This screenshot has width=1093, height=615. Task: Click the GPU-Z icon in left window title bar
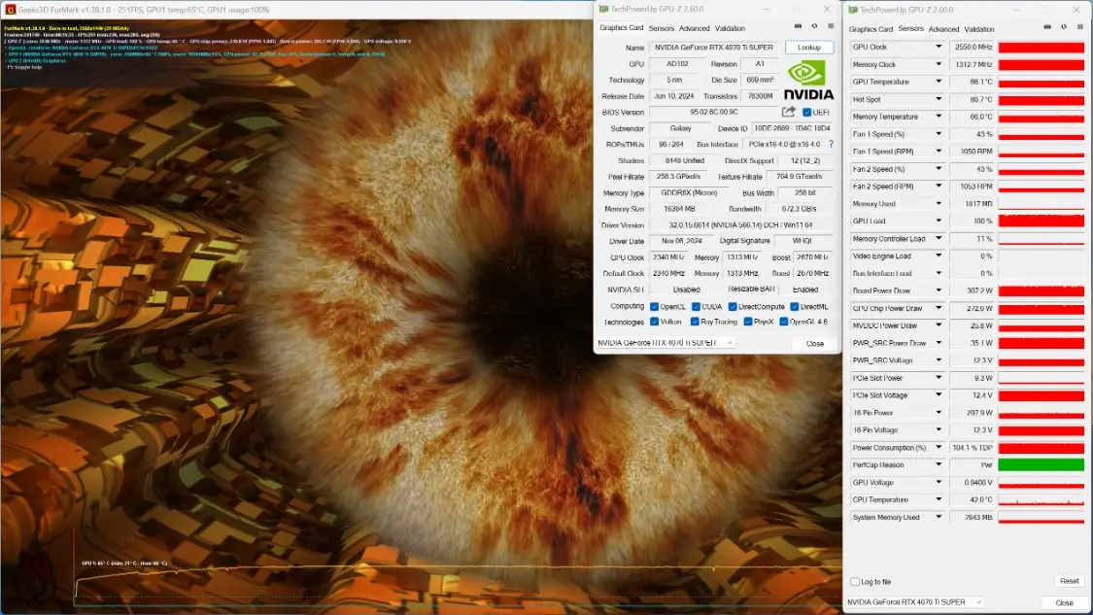point(603,9)
